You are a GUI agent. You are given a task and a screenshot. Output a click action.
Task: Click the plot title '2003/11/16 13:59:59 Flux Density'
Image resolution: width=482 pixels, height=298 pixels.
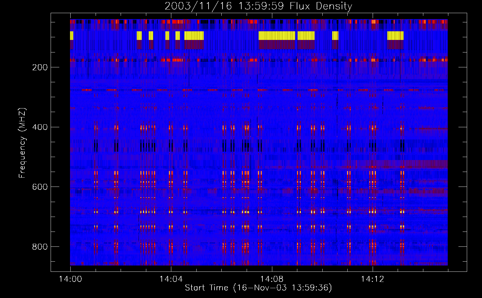coord(258,6)
